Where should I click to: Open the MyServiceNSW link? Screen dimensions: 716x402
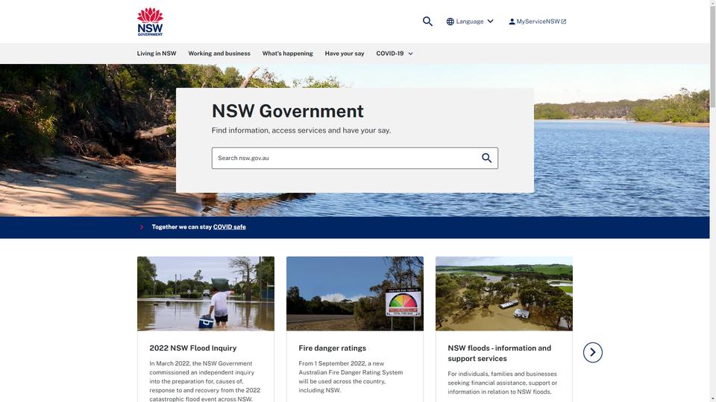(538, 22)
